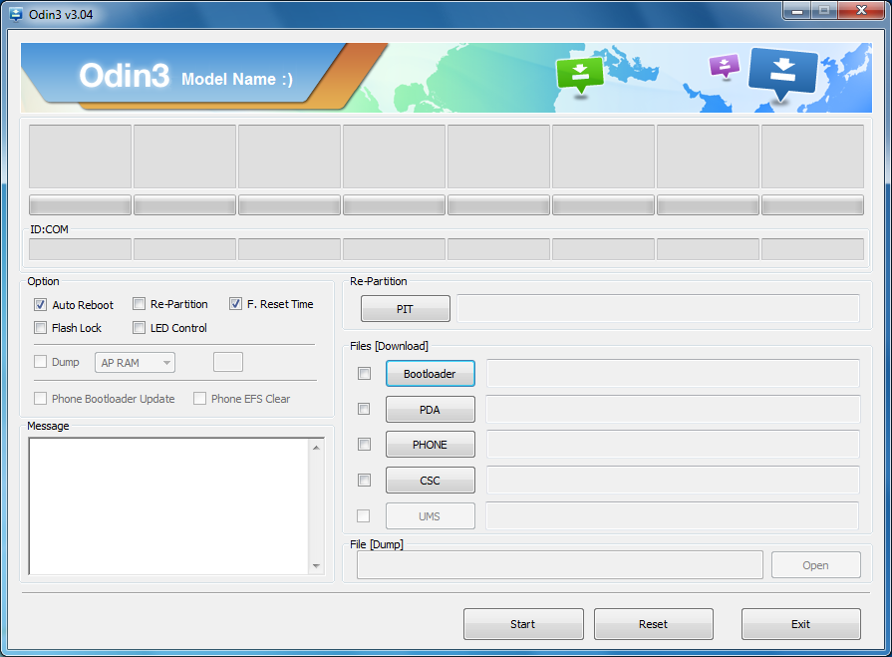Click inside the Message log area
This screenshot has width=892, height=657.
pyautogui.click(x=168, y=506)
